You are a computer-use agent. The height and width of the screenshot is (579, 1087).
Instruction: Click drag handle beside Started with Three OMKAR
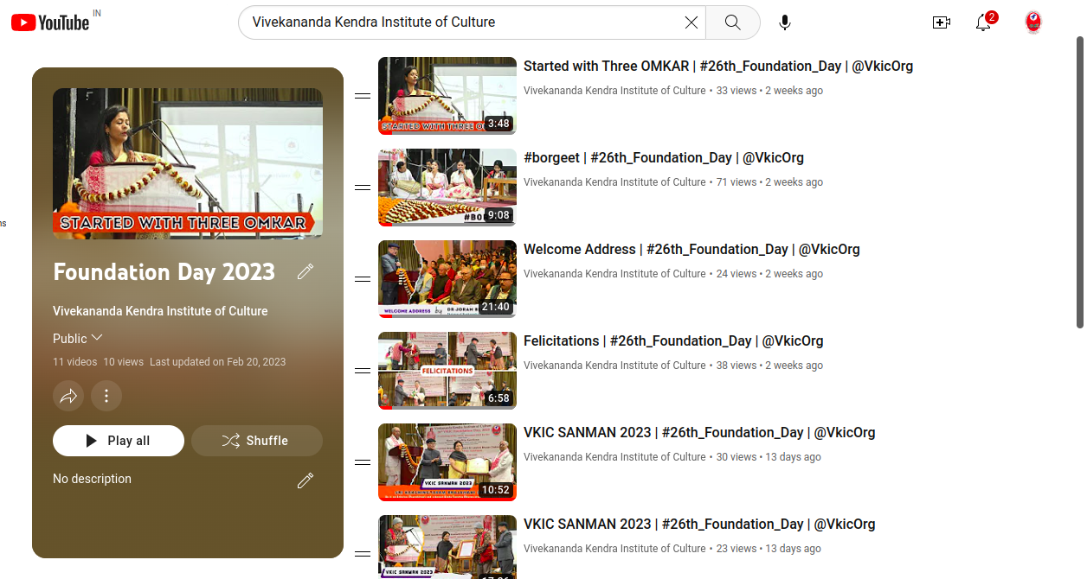click(x=363, y=96)
